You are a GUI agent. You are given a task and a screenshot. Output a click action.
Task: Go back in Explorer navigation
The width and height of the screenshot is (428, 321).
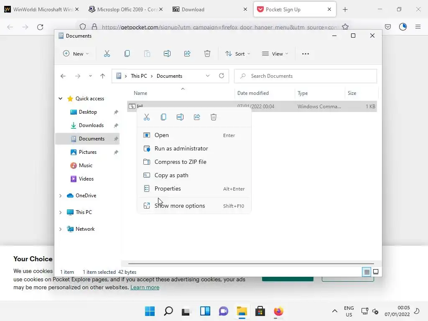click(x=63, y=76)
